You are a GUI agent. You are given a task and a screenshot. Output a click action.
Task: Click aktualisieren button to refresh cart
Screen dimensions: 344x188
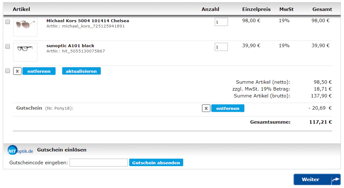[x=81, y=71]
